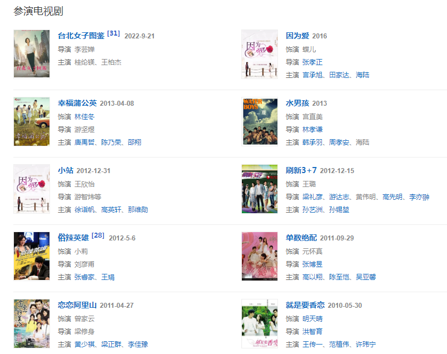447x354 pixels.
Task: Click director 洪智育 link
Action: pos(312,332)
